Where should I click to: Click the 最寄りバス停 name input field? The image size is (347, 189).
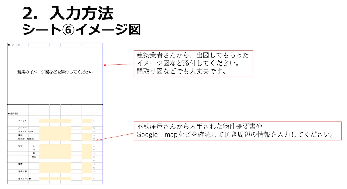pyautogui.click(x=55, y=179)
